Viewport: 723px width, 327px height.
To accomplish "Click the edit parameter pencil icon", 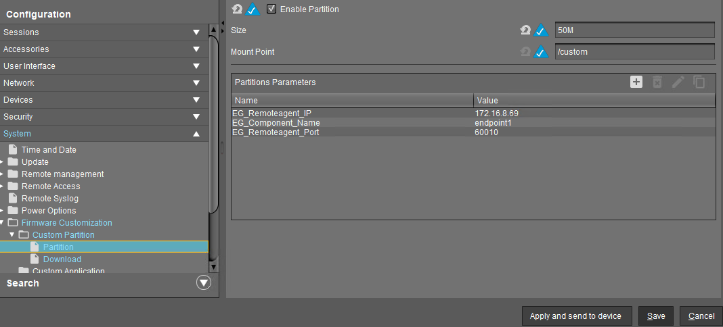I will (x=678, y=82).
